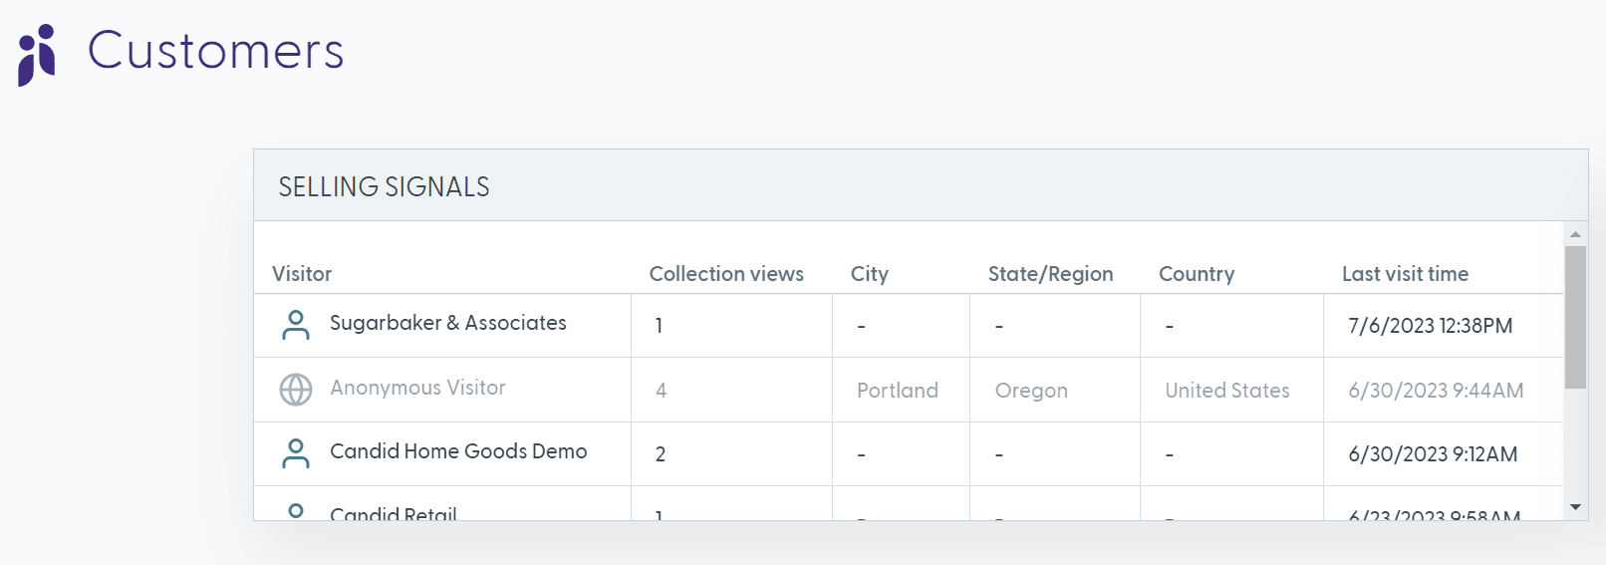The image size is (1606, 565).
Task: Open the Anonymous Visitor entry
Action: [x=417, y=388]
